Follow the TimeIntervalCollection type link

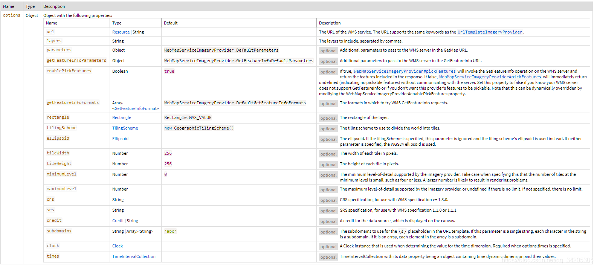coord(134,256)
